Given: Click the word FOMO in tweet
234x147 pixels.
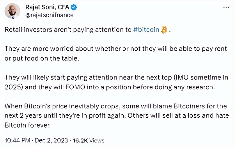Looking at the screenshot, I should pyautogui.click(x=75, y=87).
